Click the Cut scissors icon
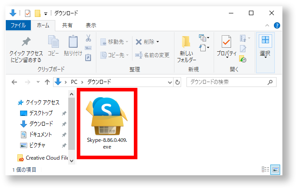Image resolution: width=298 pixels, height=190 pixels. [88, 38]
